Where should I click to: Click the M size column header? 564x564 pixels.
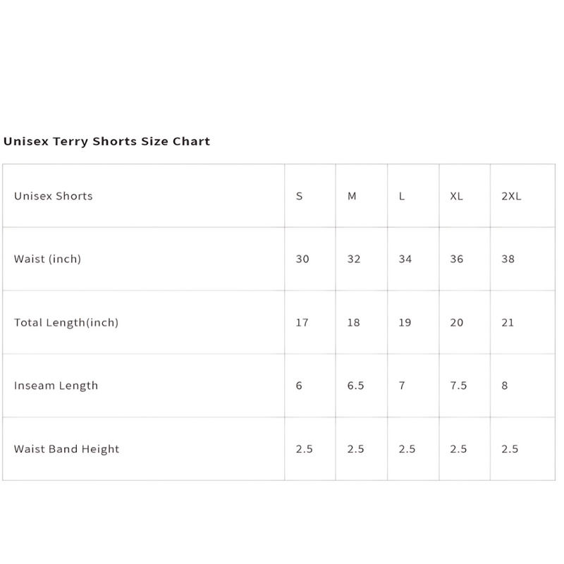point(352,196)
